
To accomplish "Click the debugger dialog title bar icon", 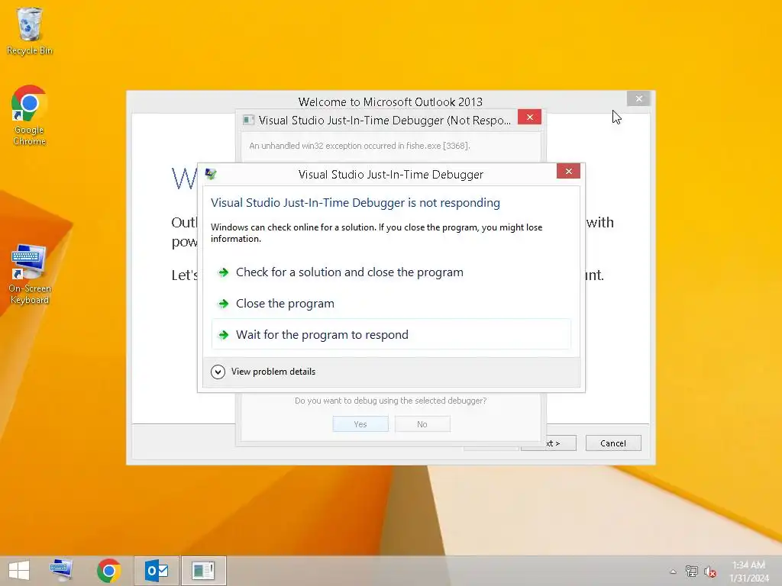I will [211, 174].
